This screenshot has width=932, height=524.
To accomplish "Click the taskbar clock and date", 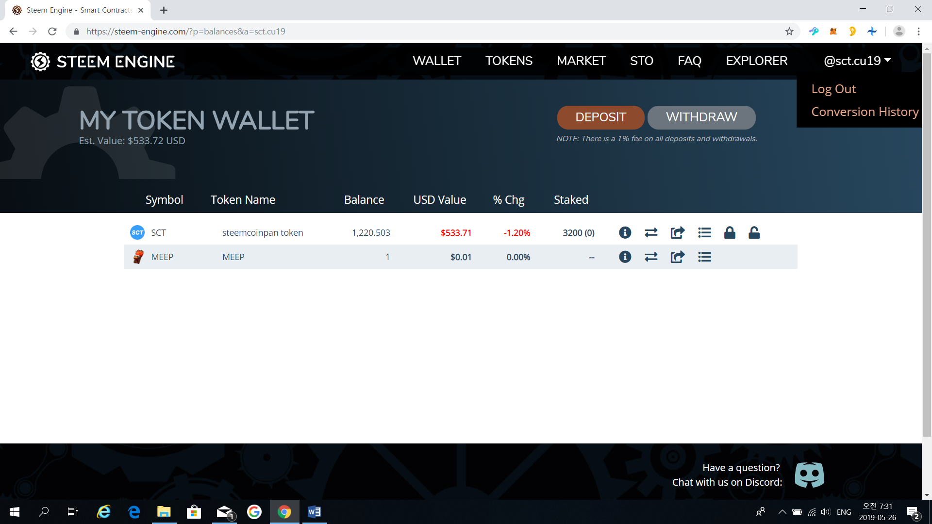I will (877, 512).
